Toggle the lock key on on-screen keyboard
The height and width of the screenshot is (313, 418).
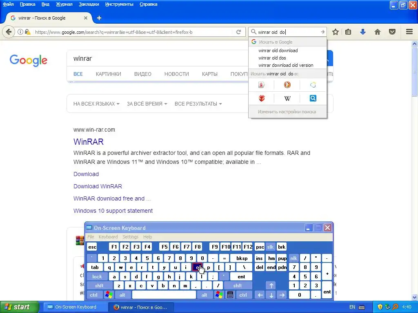pyautogui.click(x=97, y=277)
